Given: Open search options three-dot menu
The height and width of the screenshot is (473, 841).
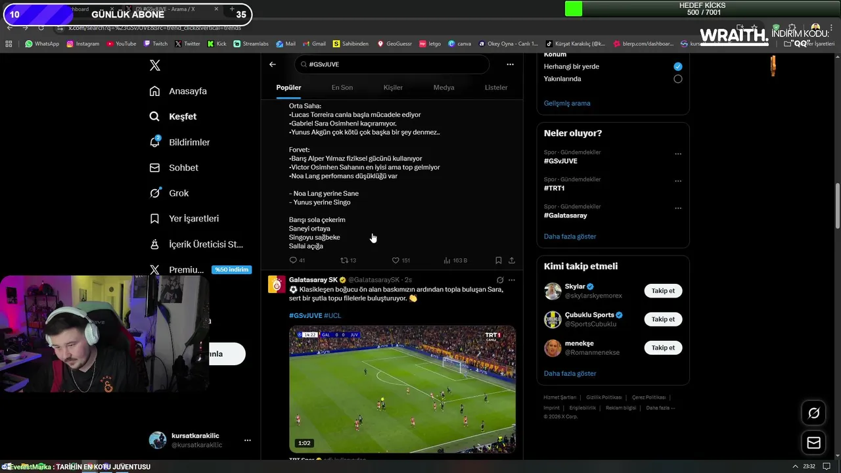Looking at the screenshot, I should (x=510, y=64).
